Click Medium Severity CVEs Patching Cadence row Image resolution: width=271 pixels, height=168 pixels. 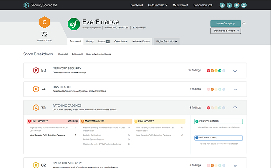[106, 144]
